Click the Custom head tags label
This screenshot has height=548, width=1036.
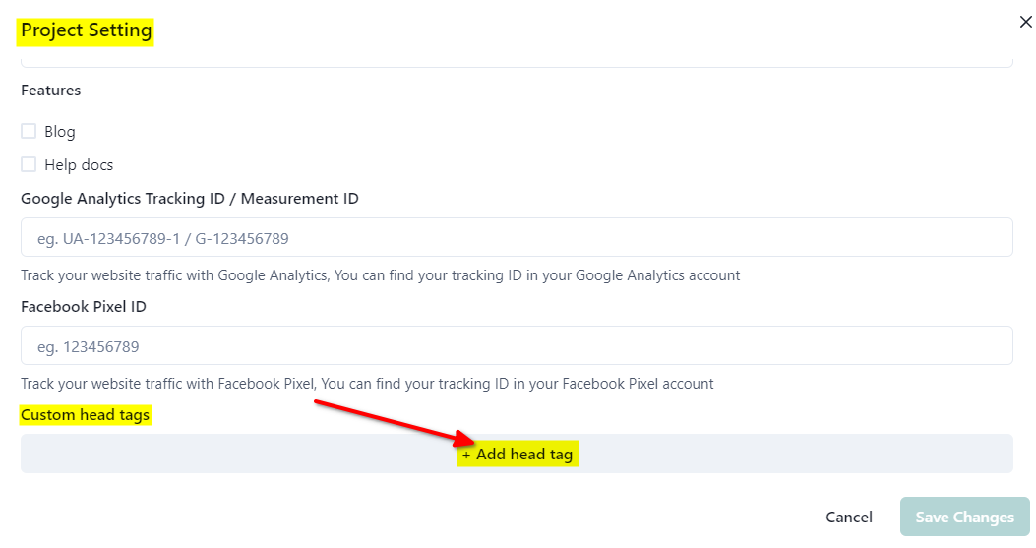tap(86, 414)
